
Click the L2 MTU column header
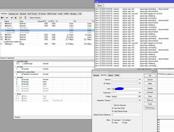click(x=52, y=21)
